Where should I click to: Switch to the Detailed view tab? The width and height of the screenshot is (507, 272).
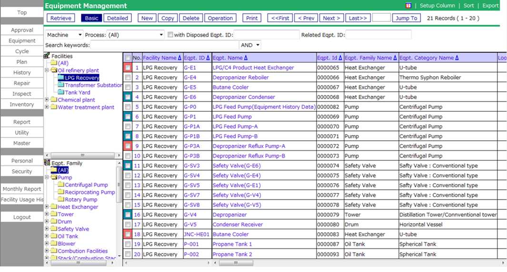(x=118, y=18)
